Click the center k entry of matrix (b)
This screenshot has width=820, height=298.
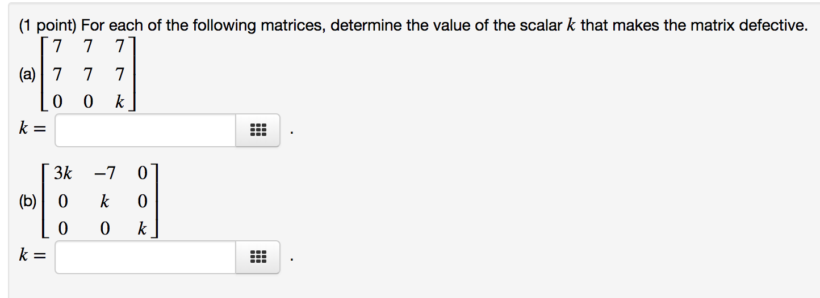(104, 201)
